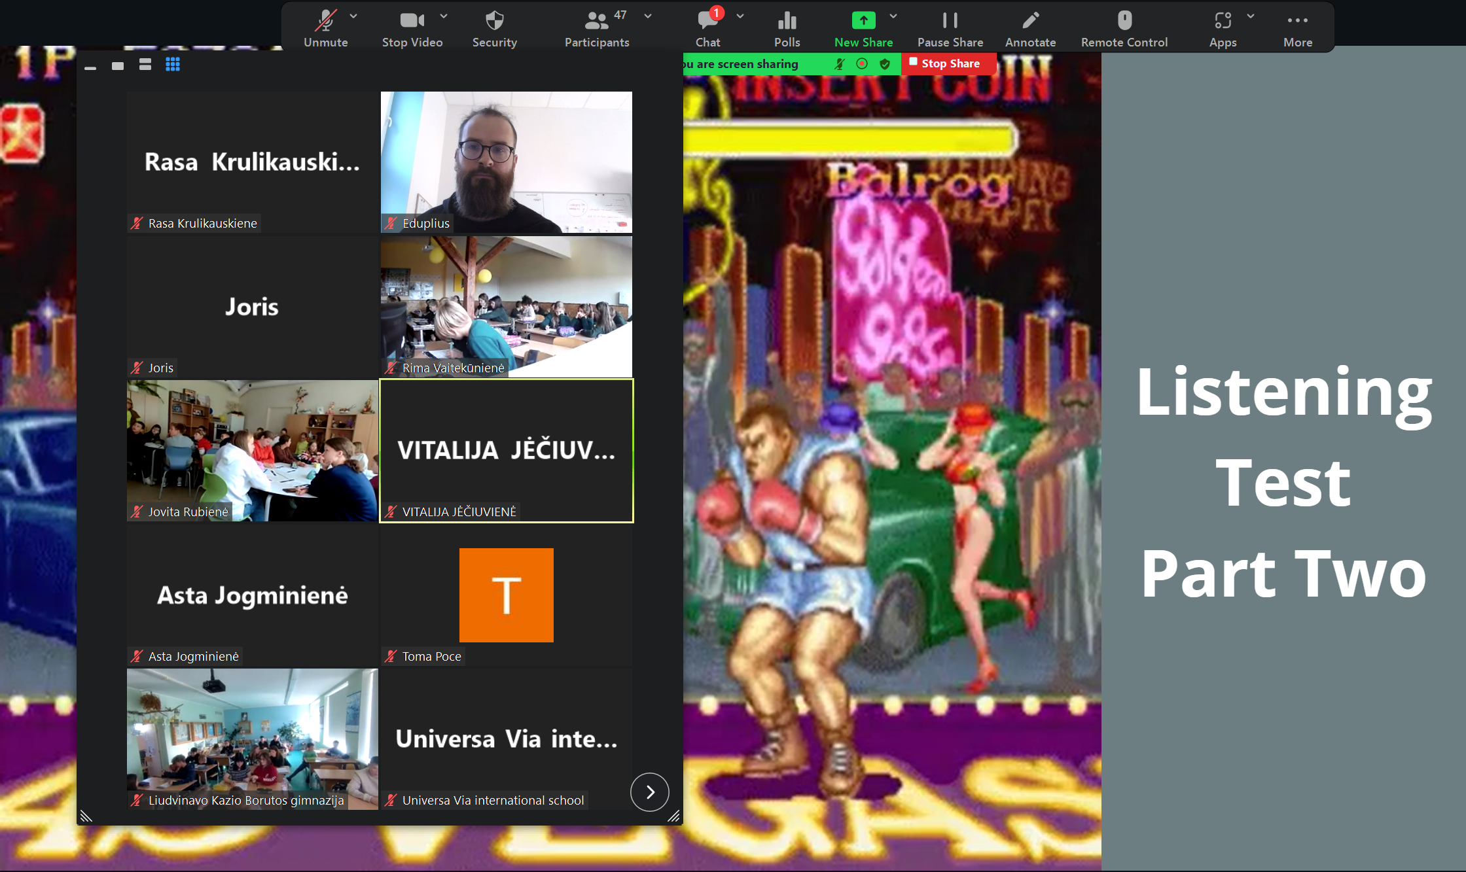This screenshot has height=872, width=1466.
Task: Open the More options menu
Action: tap(1297, 21)
